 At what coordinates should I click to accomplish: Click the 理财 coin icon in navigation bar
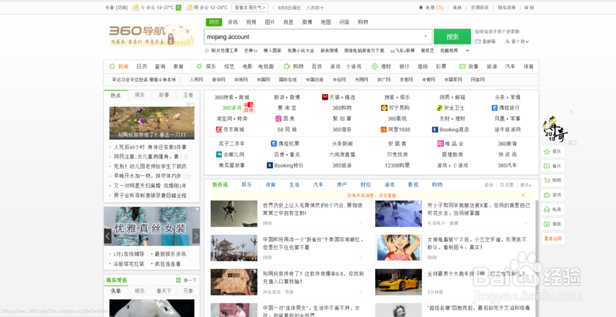375,66
